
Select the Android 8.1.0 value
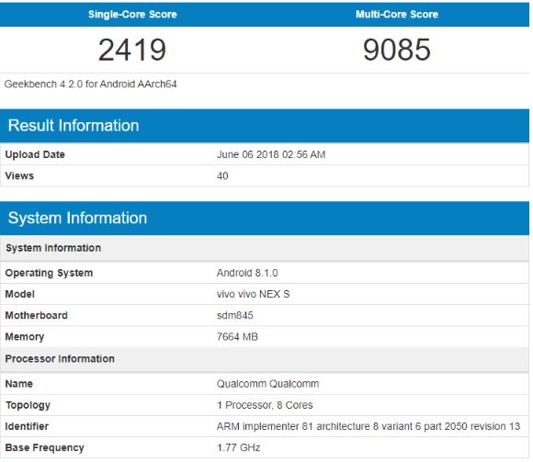pyautogui.click(x=247, y=273)
